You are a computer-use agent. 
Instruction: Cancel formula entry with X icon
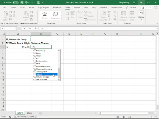(24, 28)
